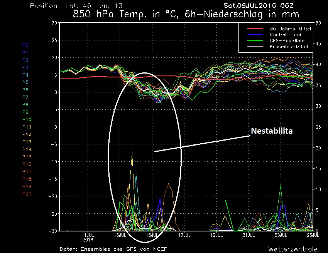This screenshot has height=253, width=328.
Task: Click the 25JUL axis date label
Action: coord(313,235)
